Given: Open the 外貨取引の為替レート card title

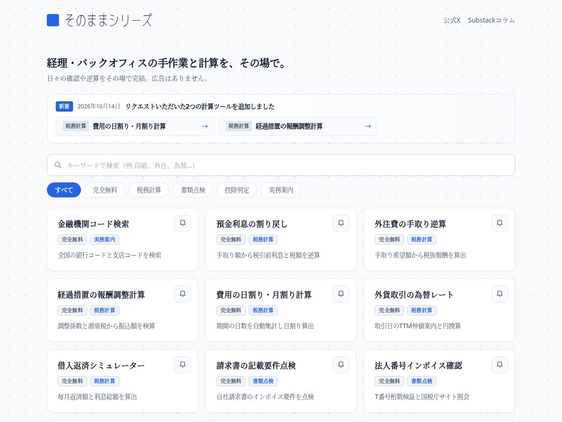Looking at the screenshot, I should [414, 295].
